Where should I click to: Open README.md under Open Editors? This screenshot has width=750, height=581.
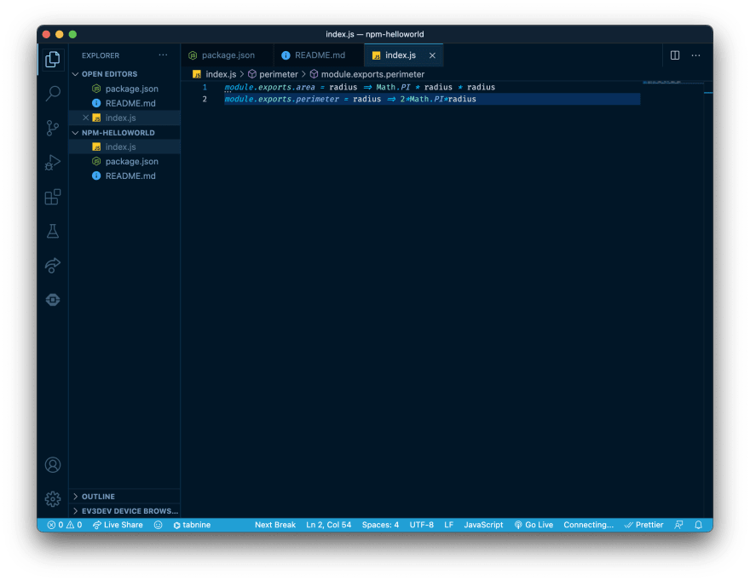(124, 103)
